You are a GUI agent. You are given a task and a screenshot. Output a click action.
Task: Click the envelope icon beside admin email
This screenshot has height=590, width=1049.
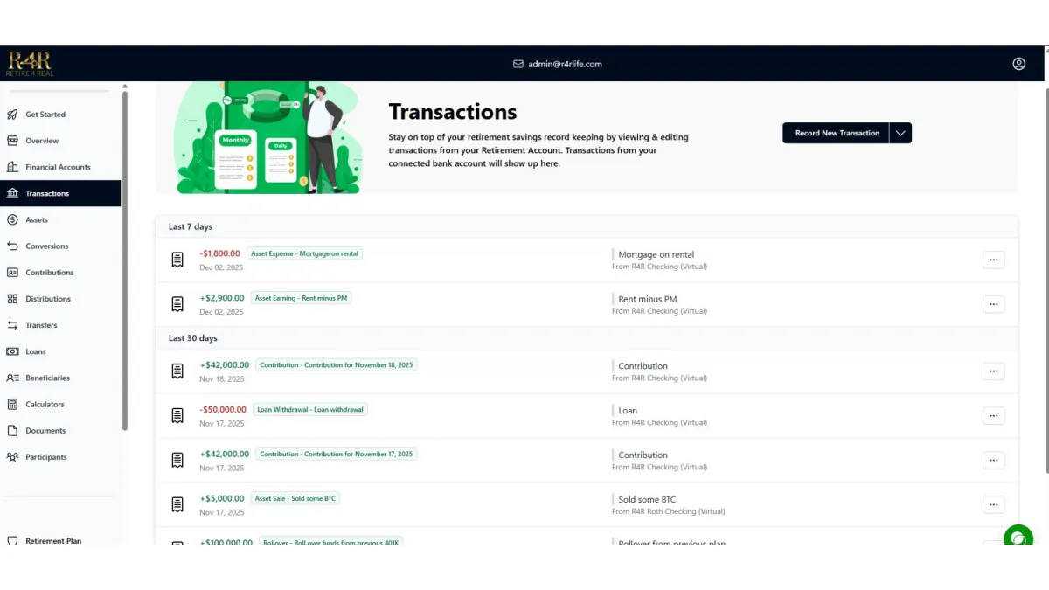(x=518, y=64)
